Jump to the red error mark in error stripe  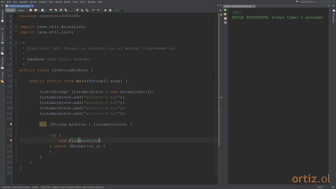(221, 110)
